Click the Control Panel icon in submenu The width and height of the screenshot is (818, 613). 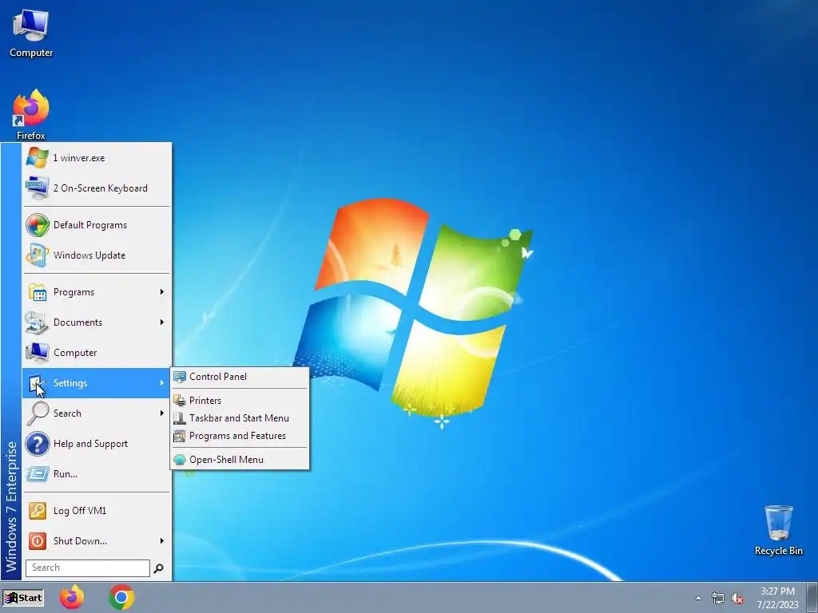coord(180,377)
